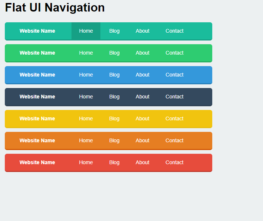The height and width of the screenshot is (221, 263).
Task: Select Home in the green navigation bar
Action: point(86,53)
